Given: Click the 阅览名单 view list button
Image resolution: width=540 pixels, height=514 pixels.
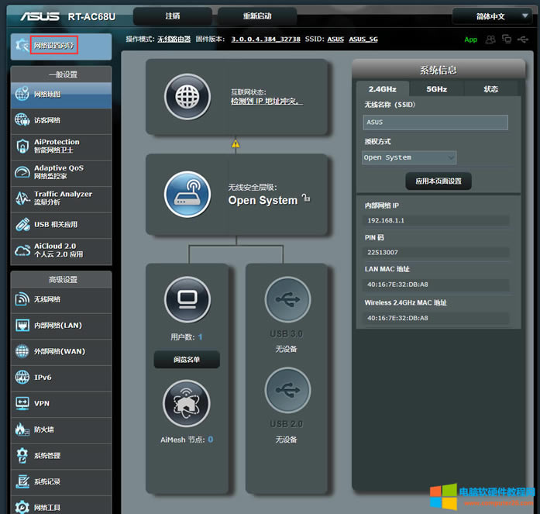Looking at the screenshot, I should point(187,360).
